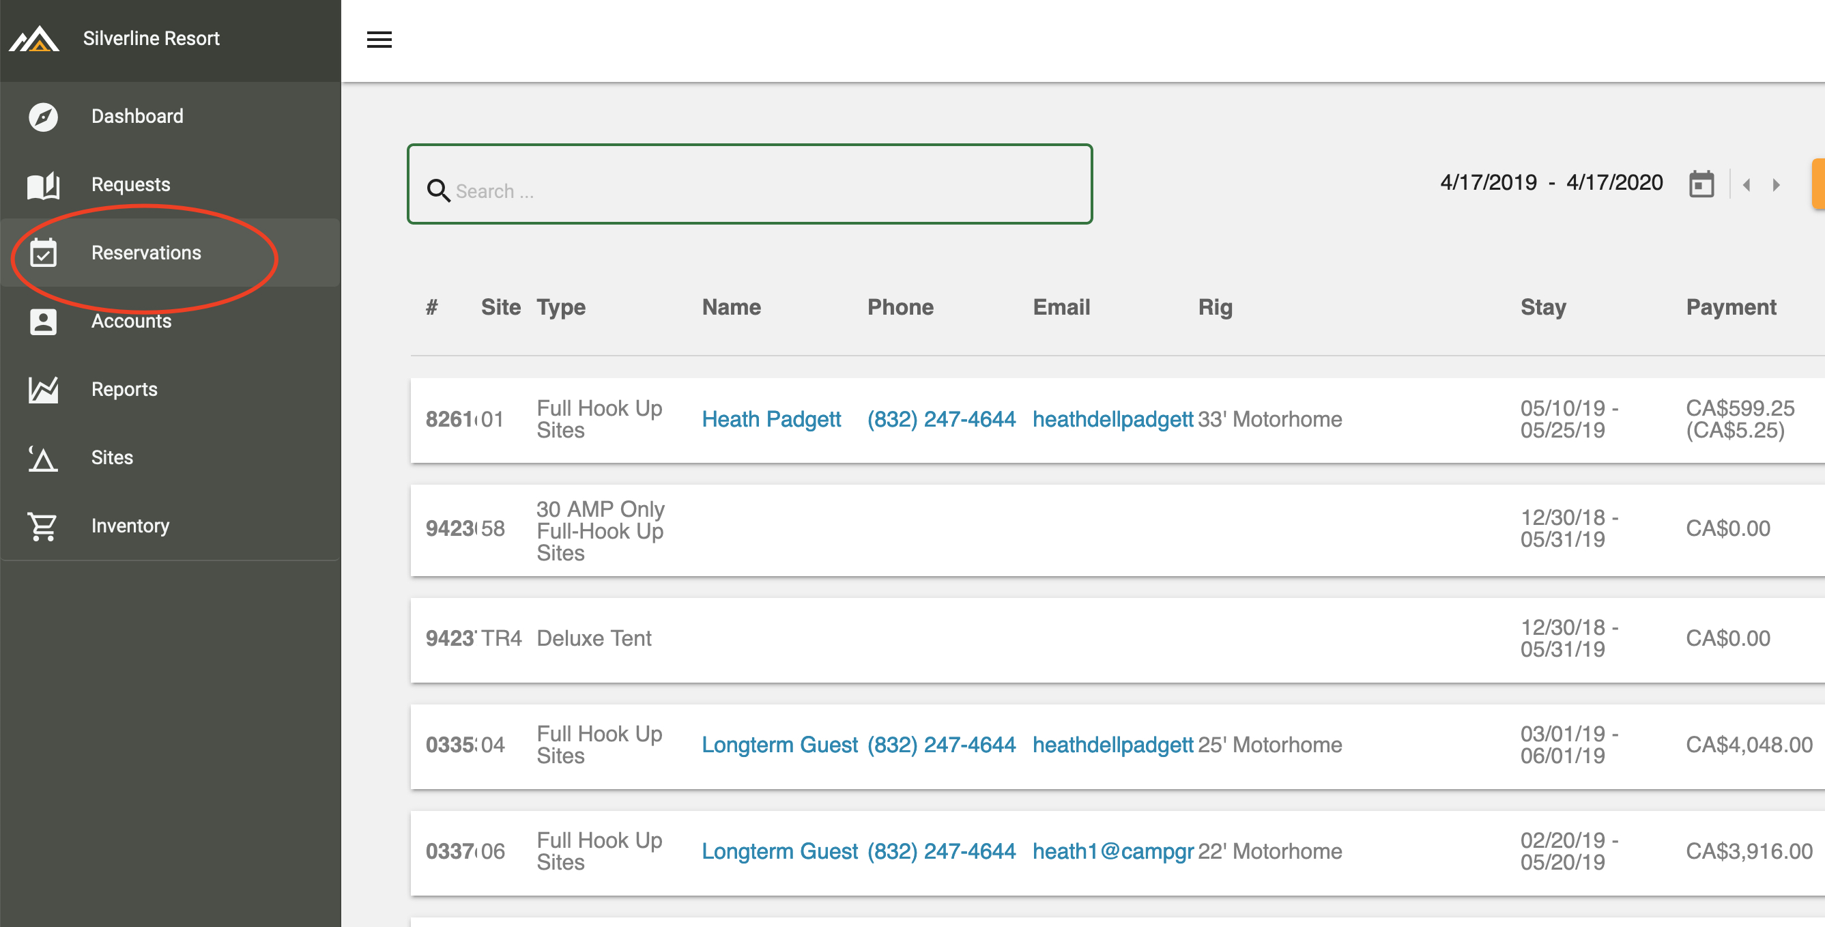Click the Reservations calendar-check icon
The width and height of the screenshot is (1825, 927).
tap(43, 254)
